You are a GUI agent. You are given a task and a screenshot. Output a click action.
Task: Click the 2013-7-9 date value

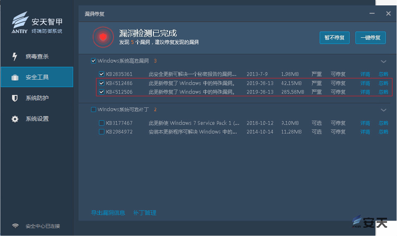257,74
